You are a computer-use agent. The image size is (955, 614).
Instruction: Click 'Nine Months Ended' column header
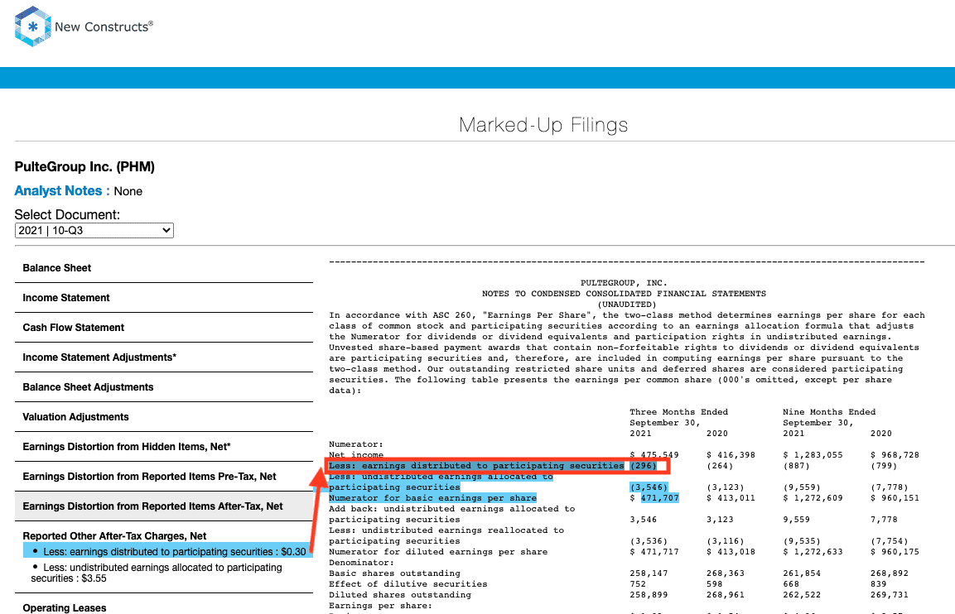829,412
